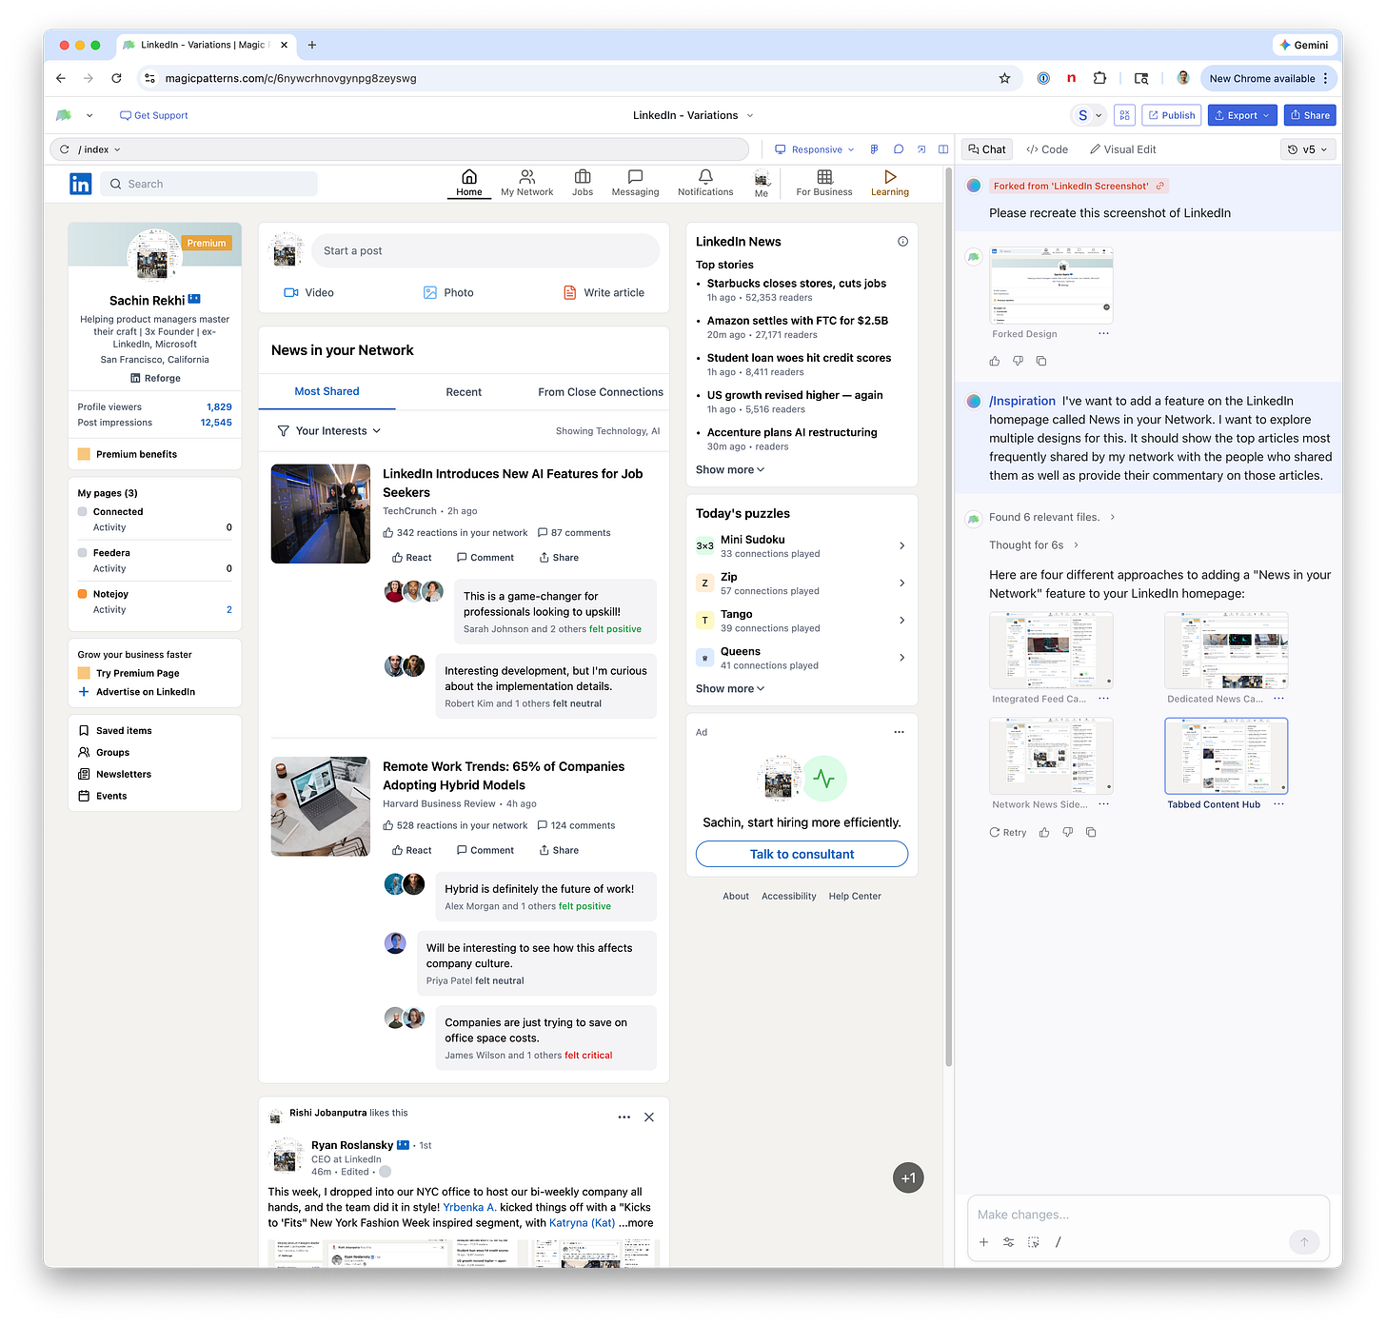Open the Home nav icon
1386x1325 pixels.
[469, 183]
